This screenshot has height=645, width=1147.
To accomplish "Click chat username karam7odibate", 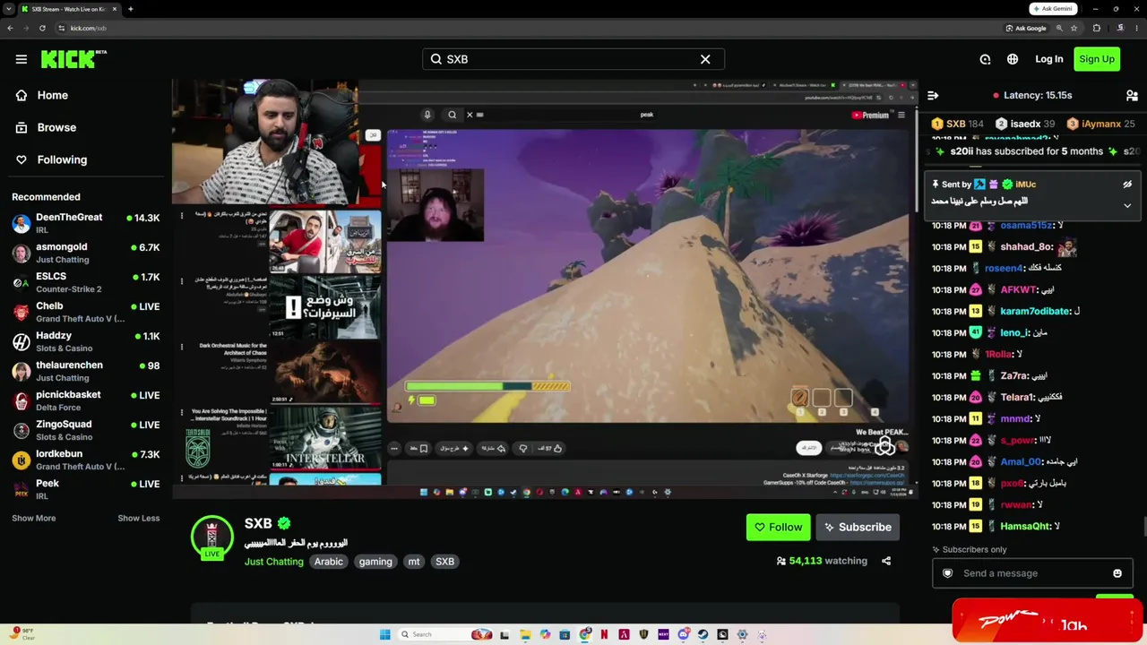I will click(x=1035, y=311).
